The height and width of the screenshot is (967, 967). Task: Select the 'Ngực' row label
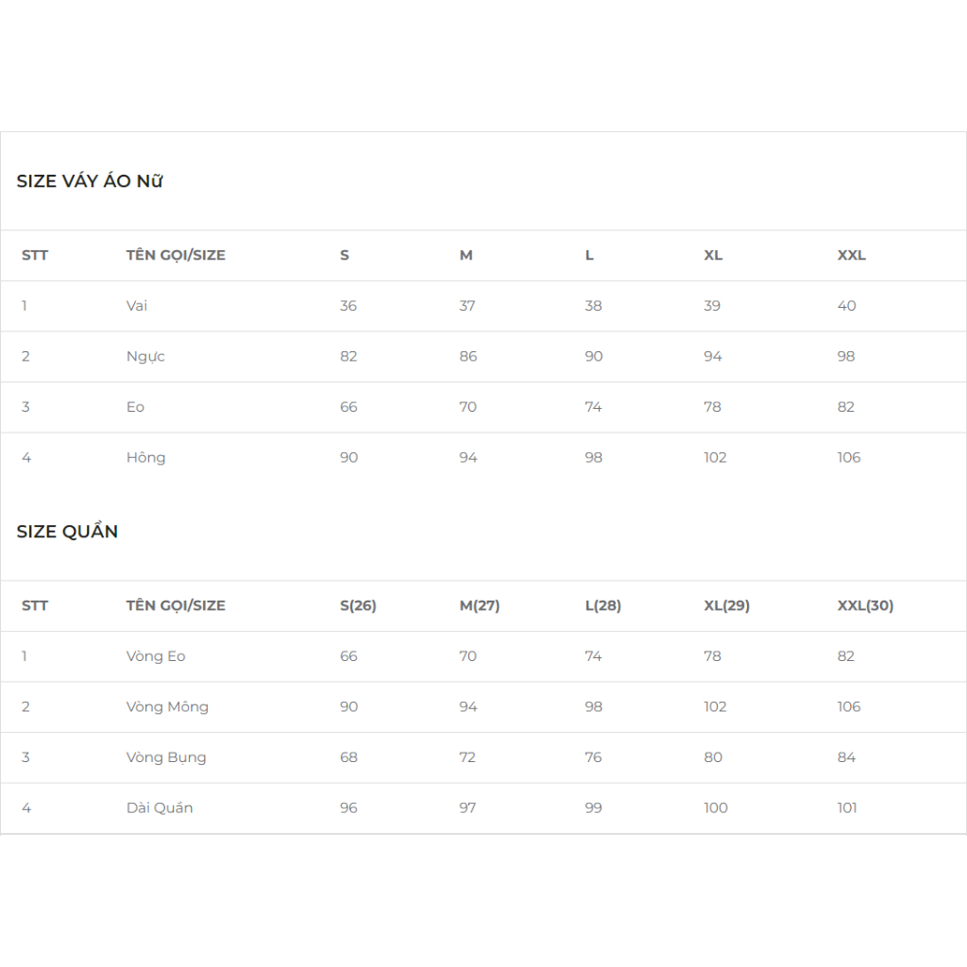[x=145, y=357]
